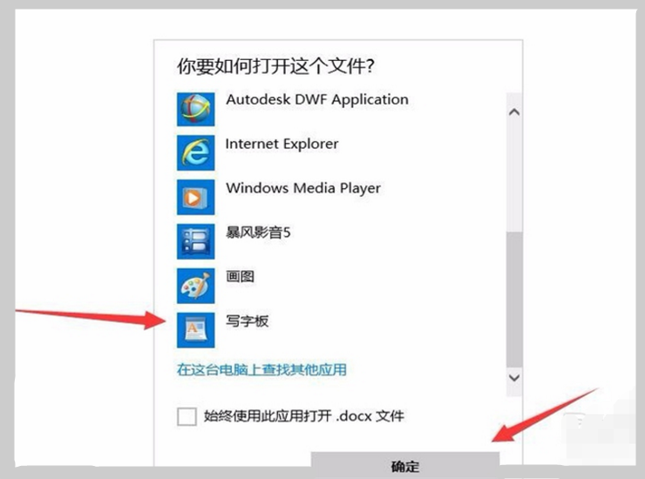
Task: Select the Autodesk DWF Application icon
Action: [x=196, y=110]
